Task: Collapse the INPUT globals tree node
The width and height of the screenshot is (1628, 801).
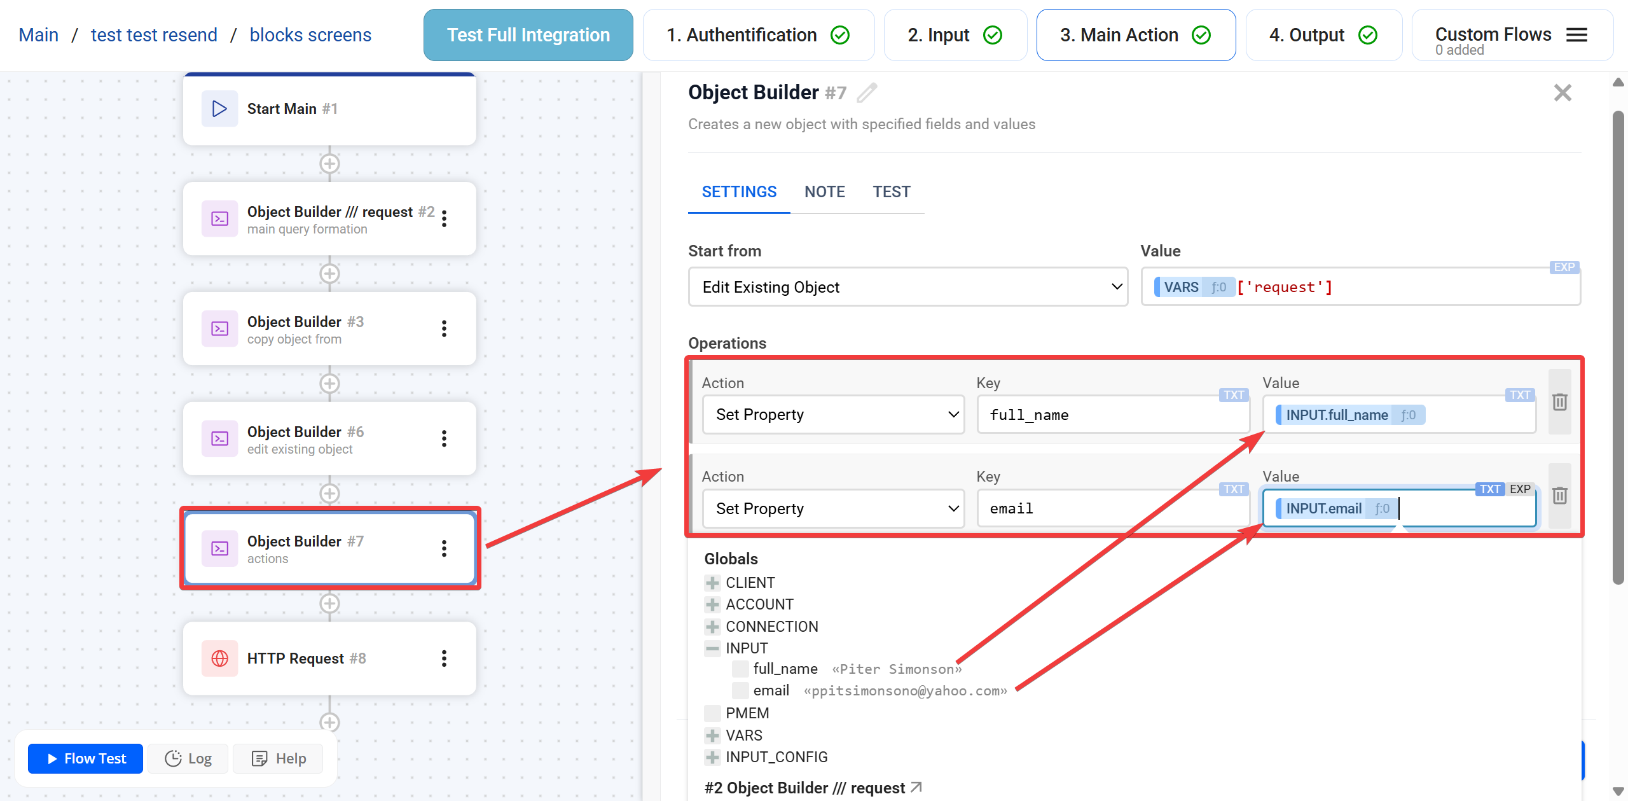Action: click(712, 648)
